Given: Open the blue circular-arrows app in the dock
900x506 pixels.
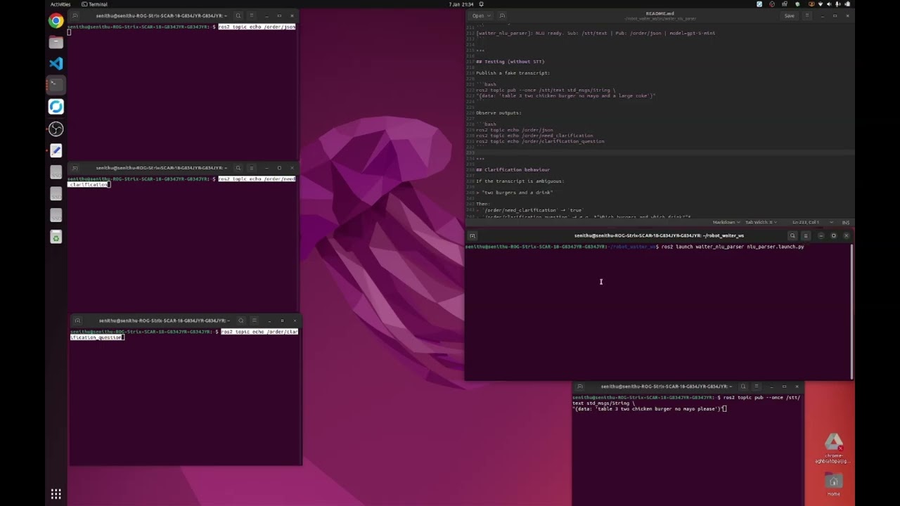Looking at the screenshot, I should pos(56,107).
